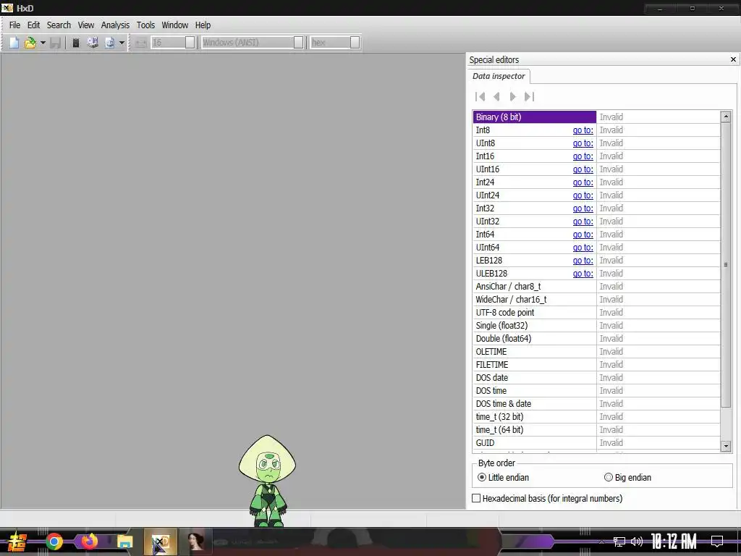
Task: Click the UInt64 go to link
Action: click(583, 248)
